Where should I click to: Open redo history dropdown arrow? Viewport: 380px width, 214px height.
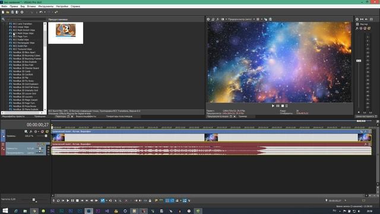52,12
